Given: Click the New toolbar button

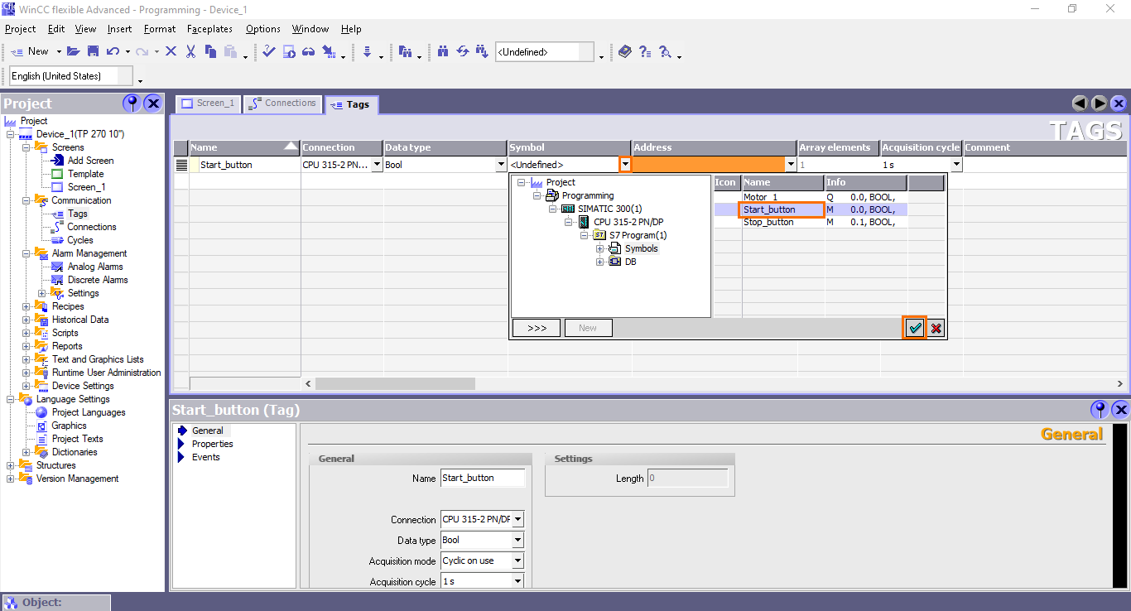Looking at the screenshot, I should (30, 51).
